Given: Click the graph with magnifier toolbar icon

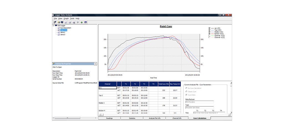Looking at the screenshot, I should click(74, 22).
